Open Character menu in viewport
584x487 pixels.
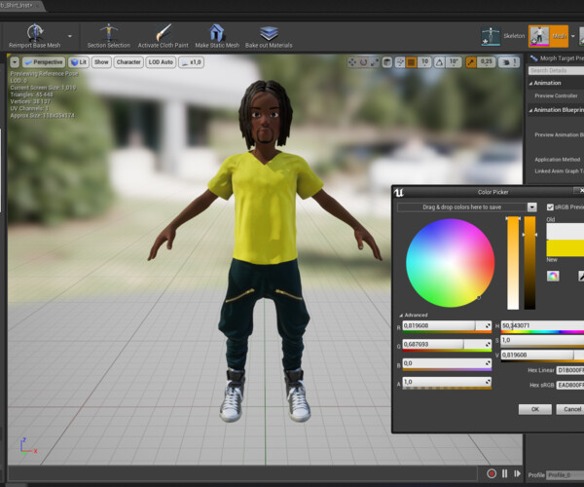click(128, 62)
